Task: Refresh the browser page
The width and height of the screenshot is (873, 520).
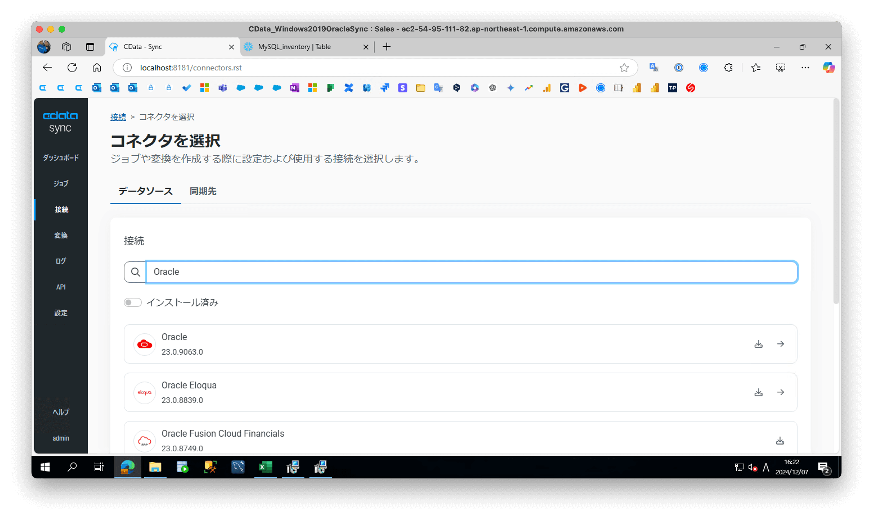Action: [72, 68]
